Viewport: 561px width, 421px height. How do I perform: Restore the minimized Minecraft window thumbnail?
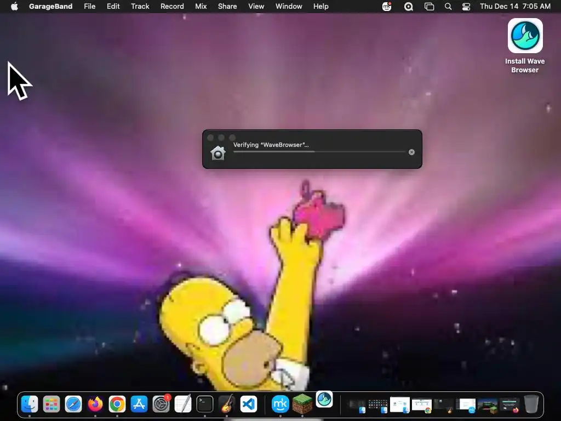(x=488, y=405)
